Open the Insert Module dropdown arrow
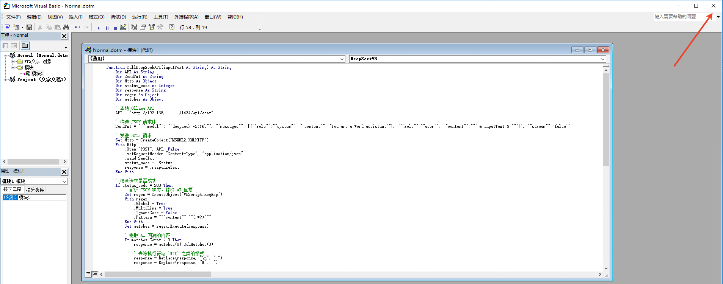This screenshot has height=284, width=723. (x=22, y=27)
